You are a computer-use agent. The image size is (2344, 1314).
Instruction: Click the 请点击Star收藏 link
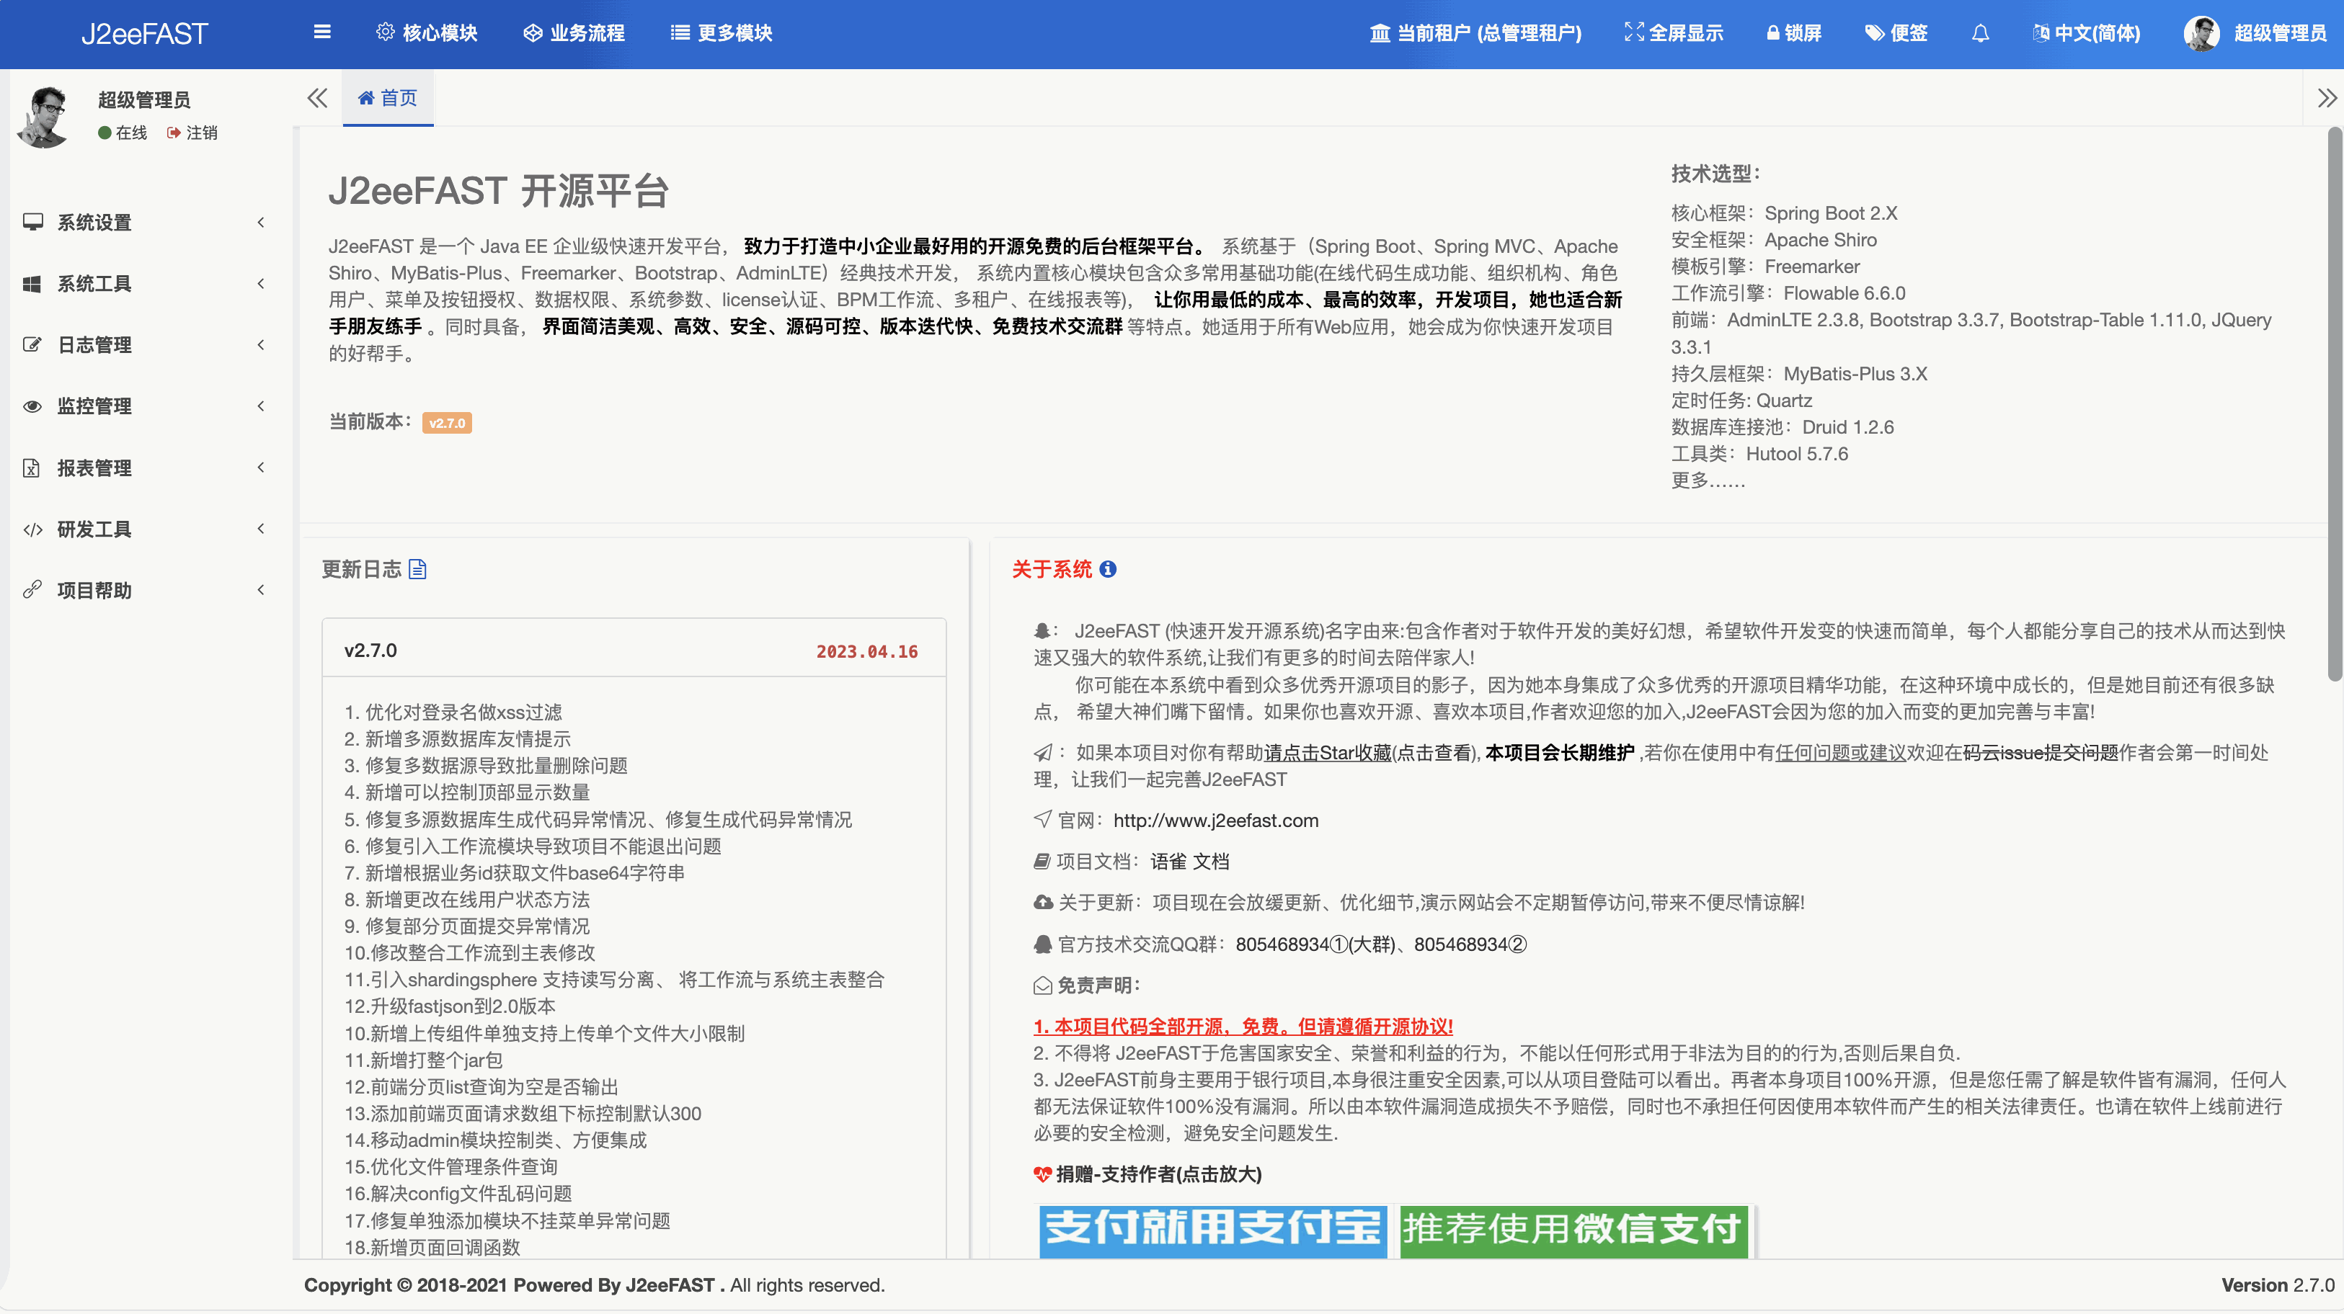1328,753
